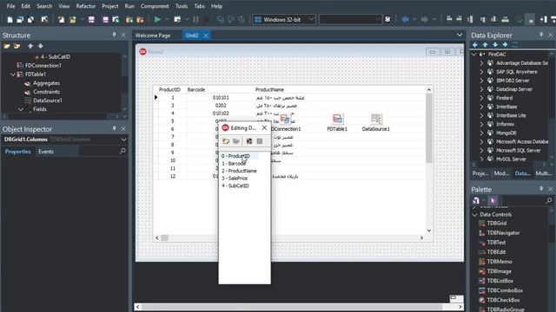The height and width of the screenshot is (312, 556).
Task: Click the Structure panel move up arrow
Action: click(30, 46)
